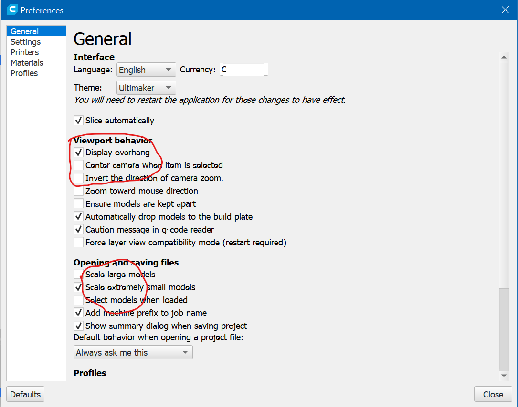
Task: Enable Ensure models are kept apart
Action: pyautogui.click(x=78, y=203)
